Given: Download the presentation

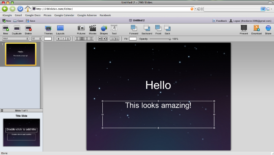Looking at the screenshot, I should click(x=256, y=30).
